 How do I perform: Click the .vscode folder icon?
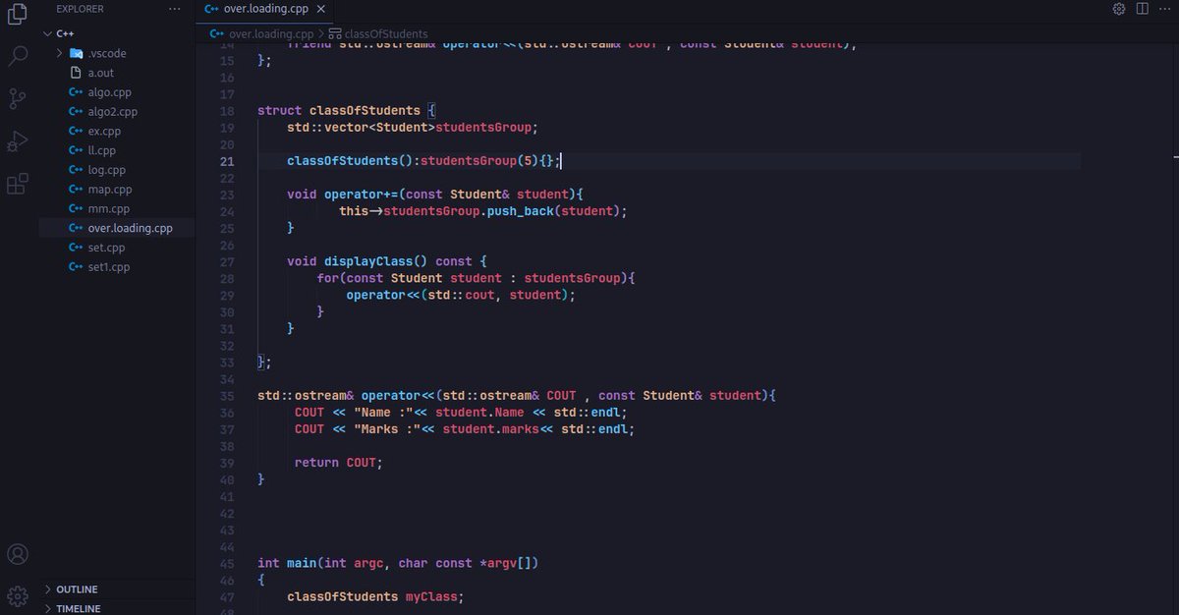click(77, 53)
